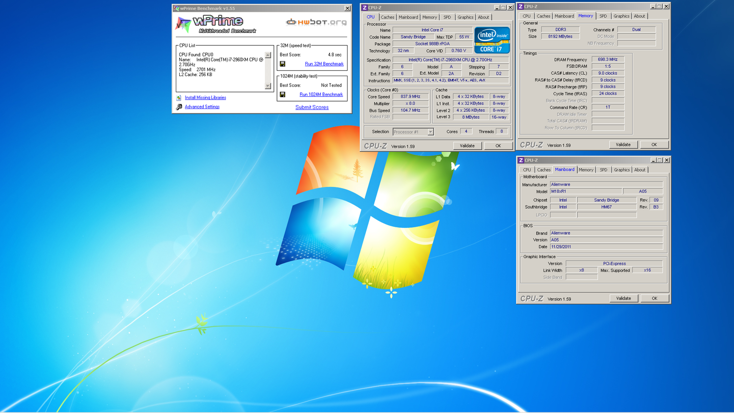Select CPU tab in the Memory window
The image size is (734, 413).
click(x=526, y=16)
